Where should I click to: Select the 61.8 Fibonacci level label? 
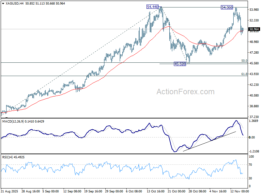244,74
